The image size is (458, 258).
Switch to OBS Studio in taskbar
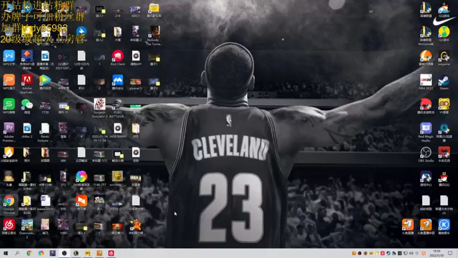tap(64, 253)
